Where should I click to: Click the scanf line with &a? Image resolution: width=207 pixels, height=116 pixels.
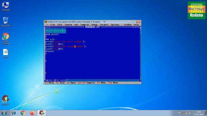click(54, 44)
